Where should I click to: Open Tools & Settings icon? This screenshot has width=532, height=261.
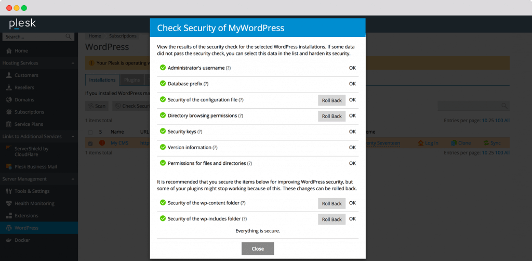point(9,191)
